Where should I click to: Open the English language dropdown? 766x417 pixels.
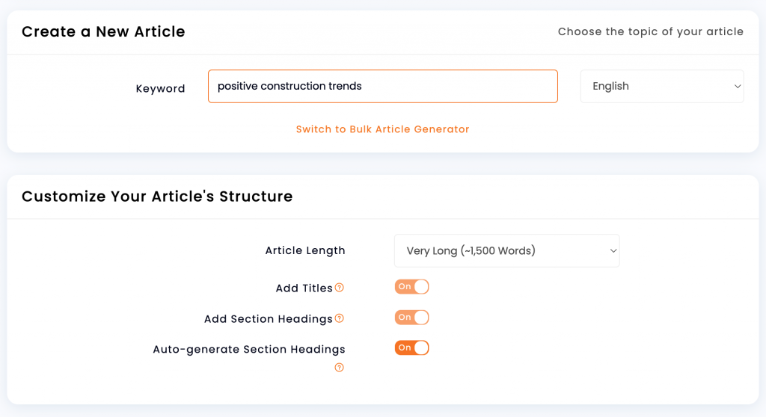(662, 87)
